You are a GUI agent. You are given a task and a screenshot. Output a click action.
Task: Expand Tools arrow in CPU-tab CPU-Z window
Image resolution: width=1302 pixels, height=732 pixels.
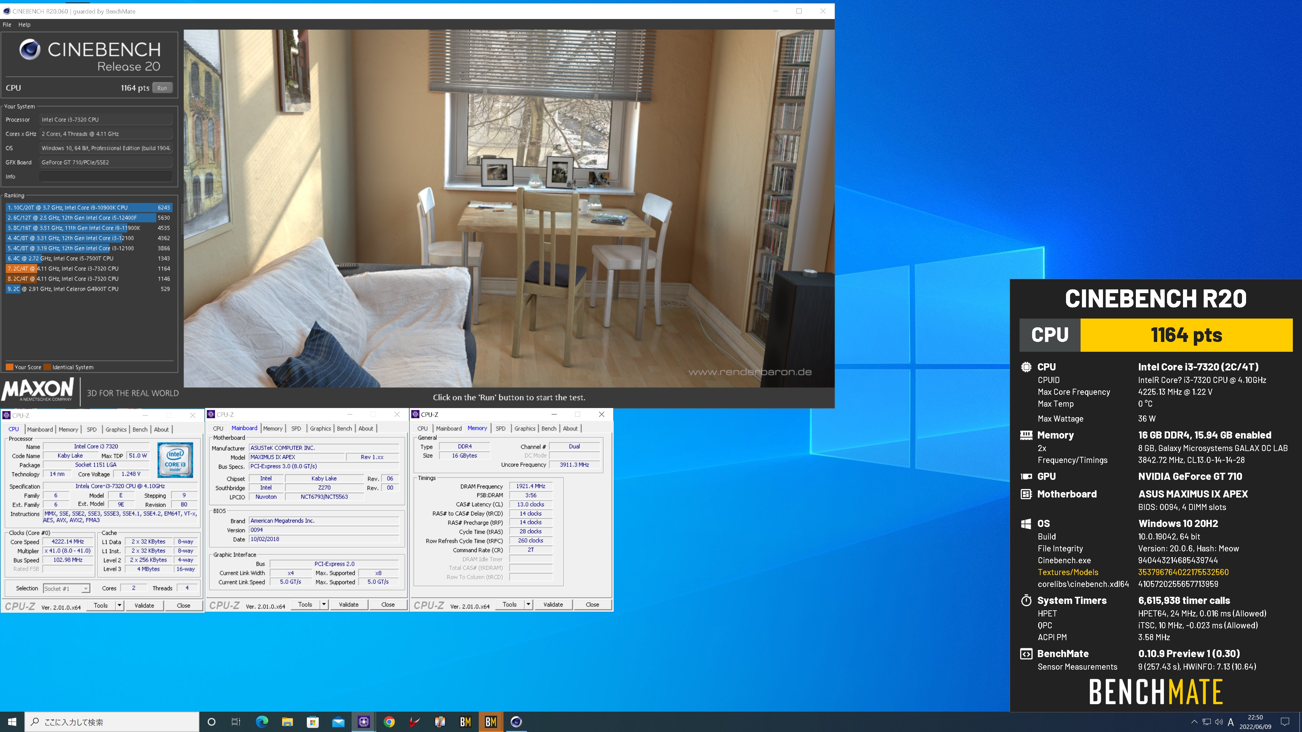[x=120, y=605]
